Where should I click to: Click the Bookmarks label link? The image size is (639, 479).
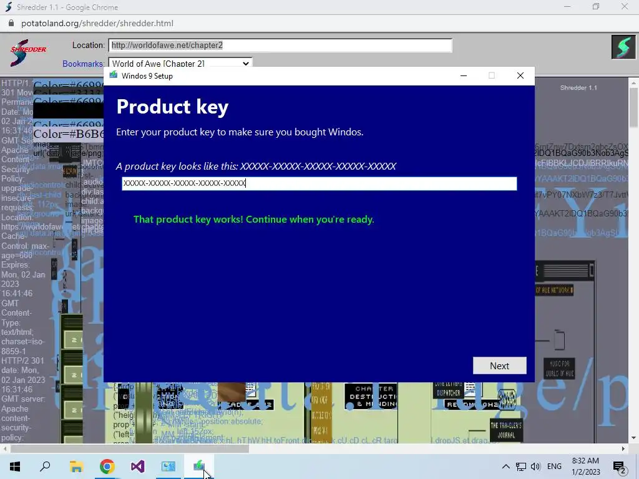[x=82, y=64]
